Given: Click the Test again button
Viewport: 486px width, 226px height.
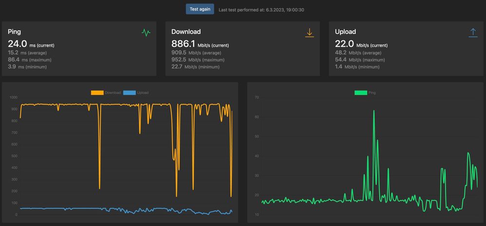Looking at the screenshot, I should pos(200,9).
